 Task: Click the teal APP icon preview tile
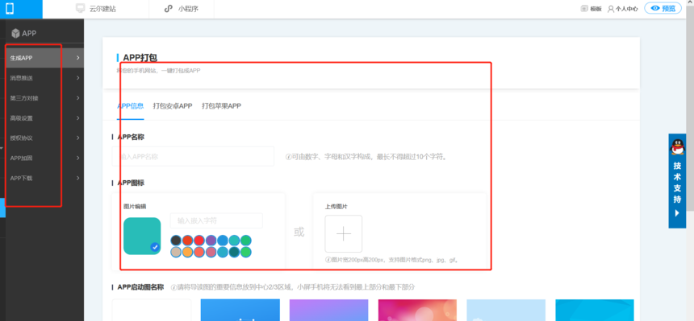142,236
